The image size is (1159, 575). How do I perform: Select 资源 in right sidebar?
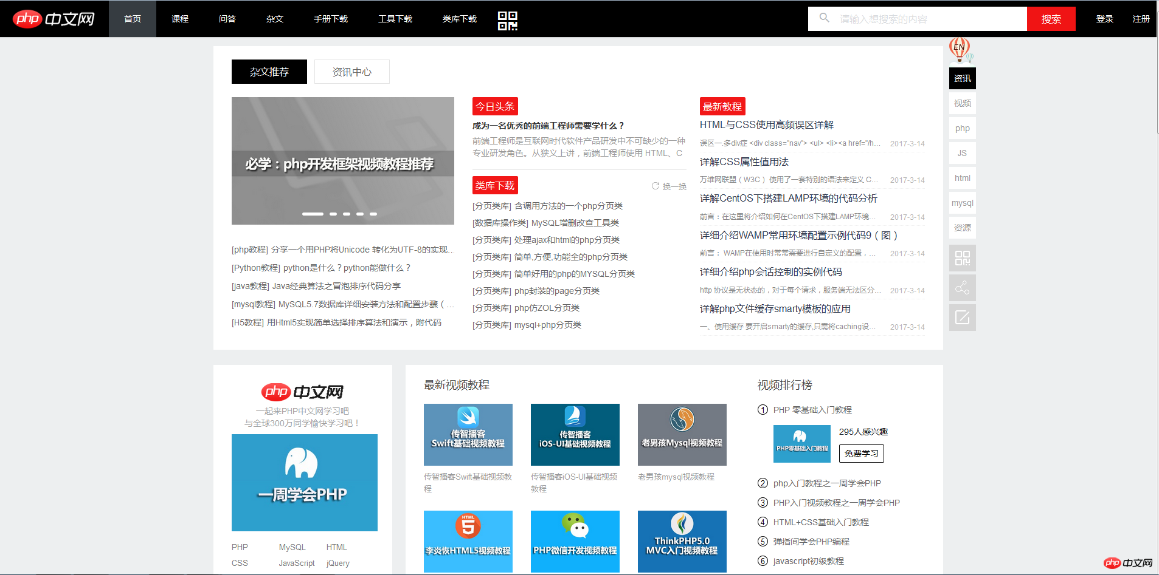pyautogui.click(x=963, y=228)
